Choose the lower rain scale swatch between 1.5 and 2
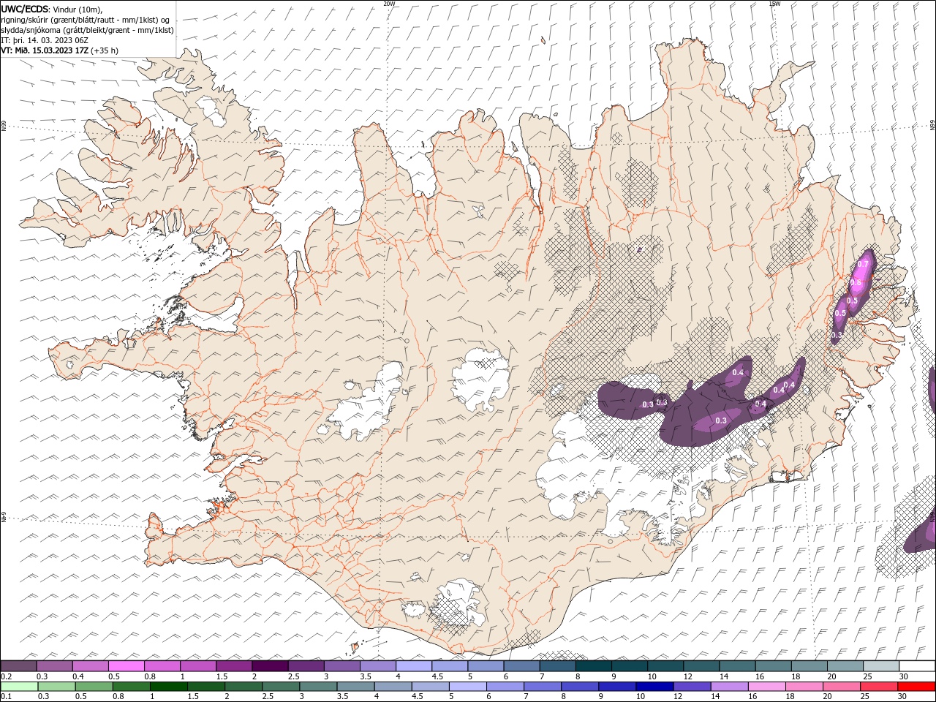The height and width of the screenshot is (702, 936). (x=205, y=687)
